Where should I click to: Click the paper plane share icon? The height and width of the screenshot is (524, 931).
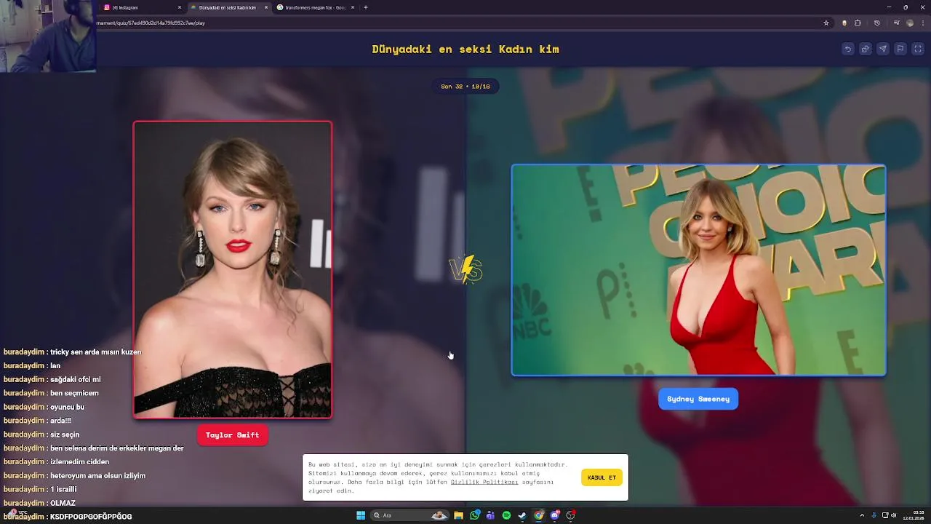click(x=882, y=49)
